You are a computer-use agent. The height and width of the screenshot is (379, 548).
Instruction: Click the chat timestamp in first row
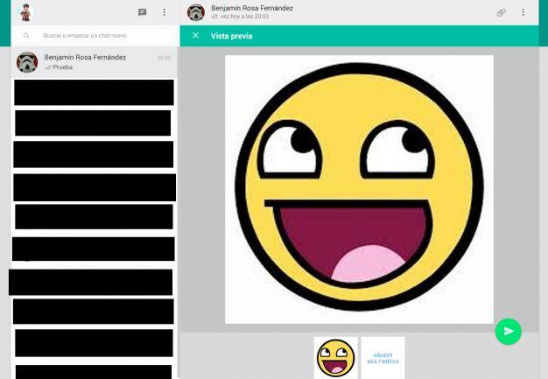point(164,58)
